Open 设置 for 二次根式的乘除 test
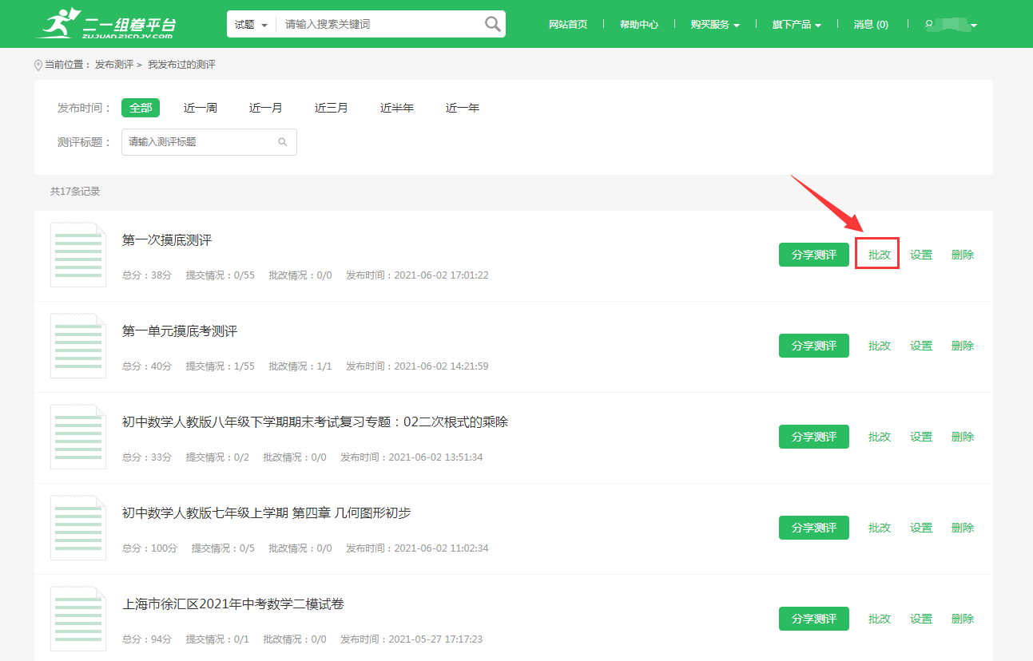This screenshot has width=1033, height=661. coord(921,437)
